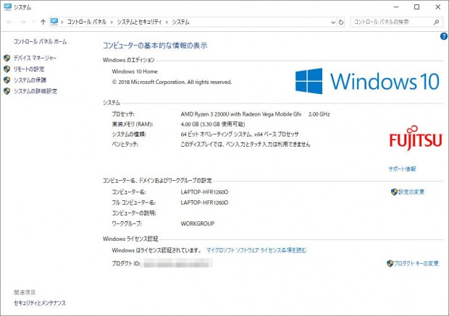Expand chevron after システムとセキュリティ breadcrumb
Viewport: 449px width, 316px height.
coord(167,22)
